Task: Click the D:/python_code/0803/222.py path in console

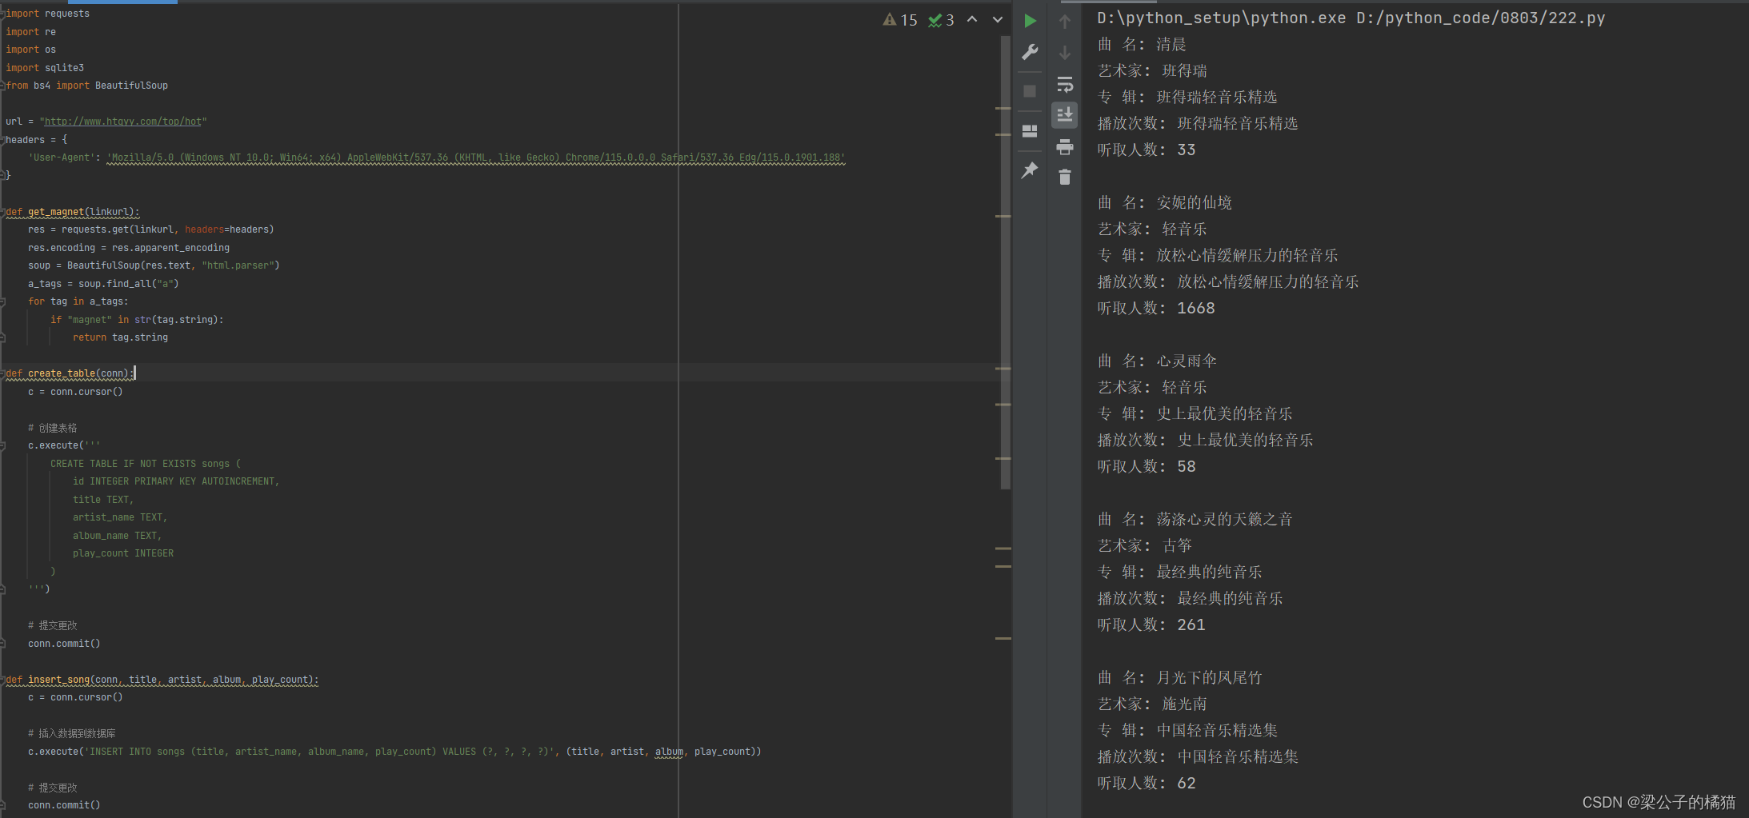Action: pyautogui.click(x=1480, y=18)
